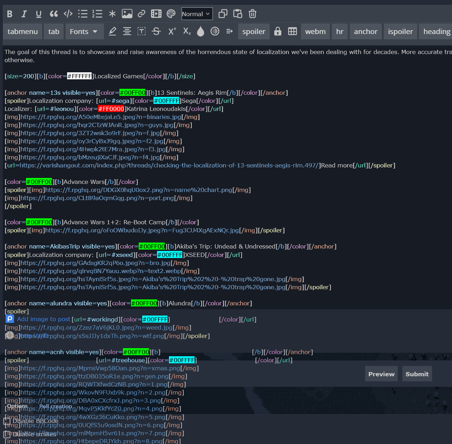Underline the selected text

(x=39, y=14)
